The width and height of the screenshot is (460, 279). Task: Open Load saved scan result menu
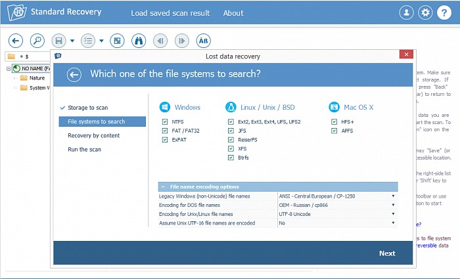[170, 13]
